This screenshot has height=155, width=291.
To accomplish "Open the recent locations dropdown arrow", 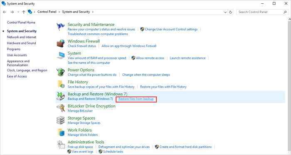I will click(18, 12).
